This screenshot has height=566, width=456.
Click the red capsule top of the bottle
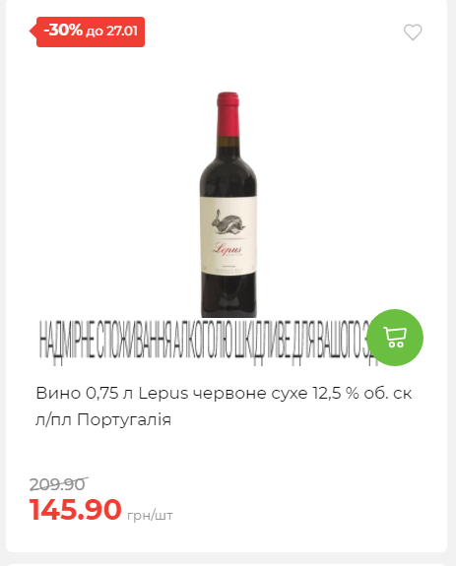point(228,114)
